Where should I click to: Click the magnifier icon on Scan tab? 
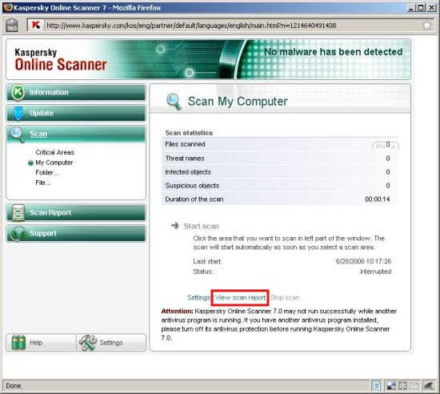point(18,135)
